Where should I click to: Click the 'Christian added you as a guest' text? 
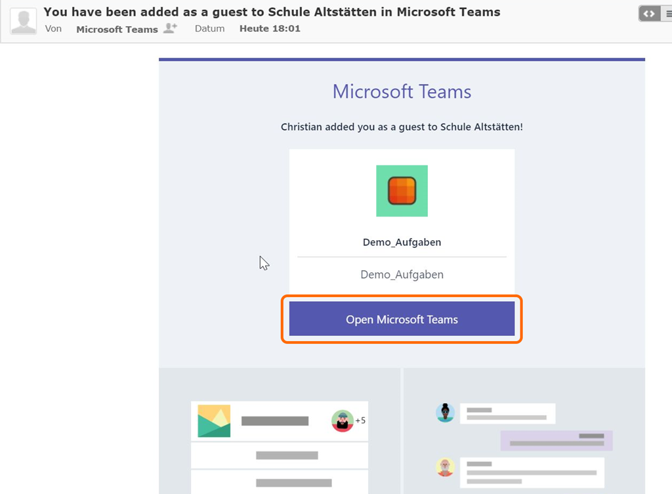tap(402, 127)
